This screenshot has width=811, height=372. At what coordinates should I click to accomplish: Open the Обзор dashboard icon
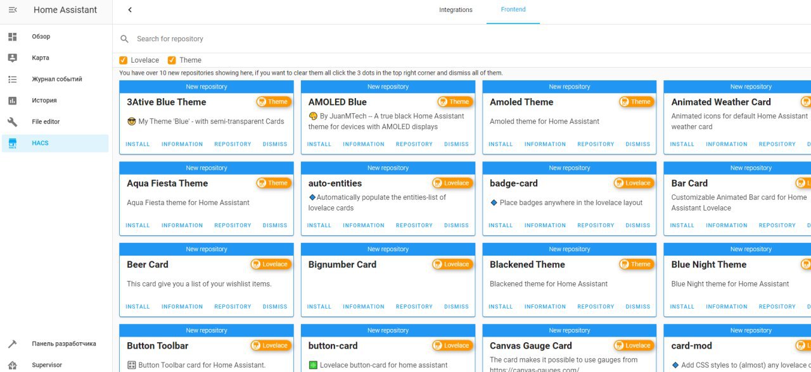click(12, 37)
